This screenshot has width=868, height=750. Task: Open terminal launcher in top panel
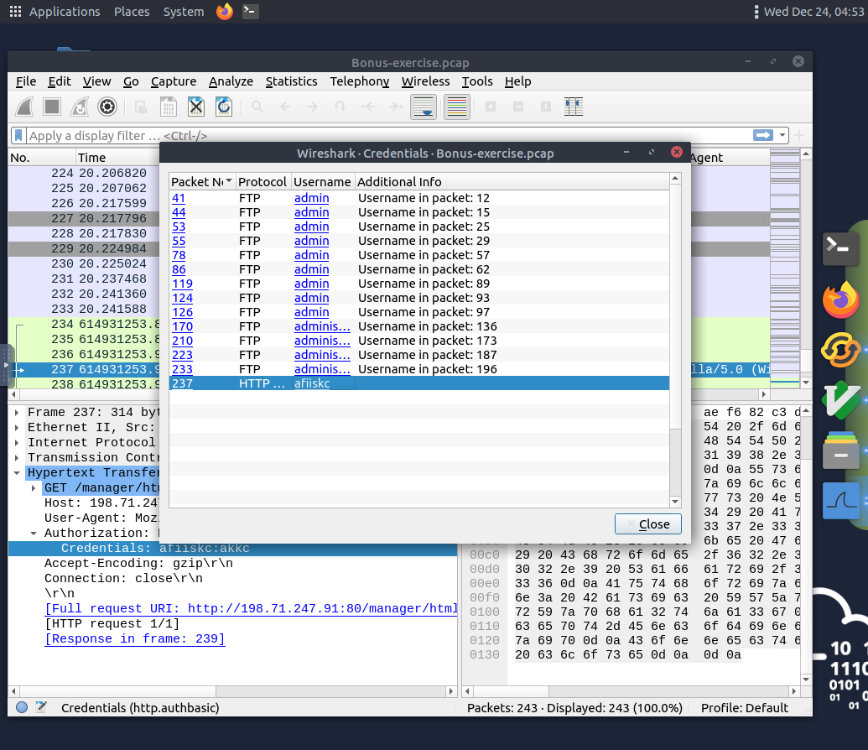250,11
